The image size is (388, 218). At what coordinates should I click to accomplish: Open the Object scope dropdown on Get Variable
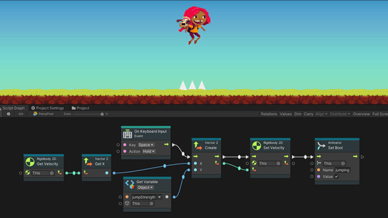tap(145, 187)
